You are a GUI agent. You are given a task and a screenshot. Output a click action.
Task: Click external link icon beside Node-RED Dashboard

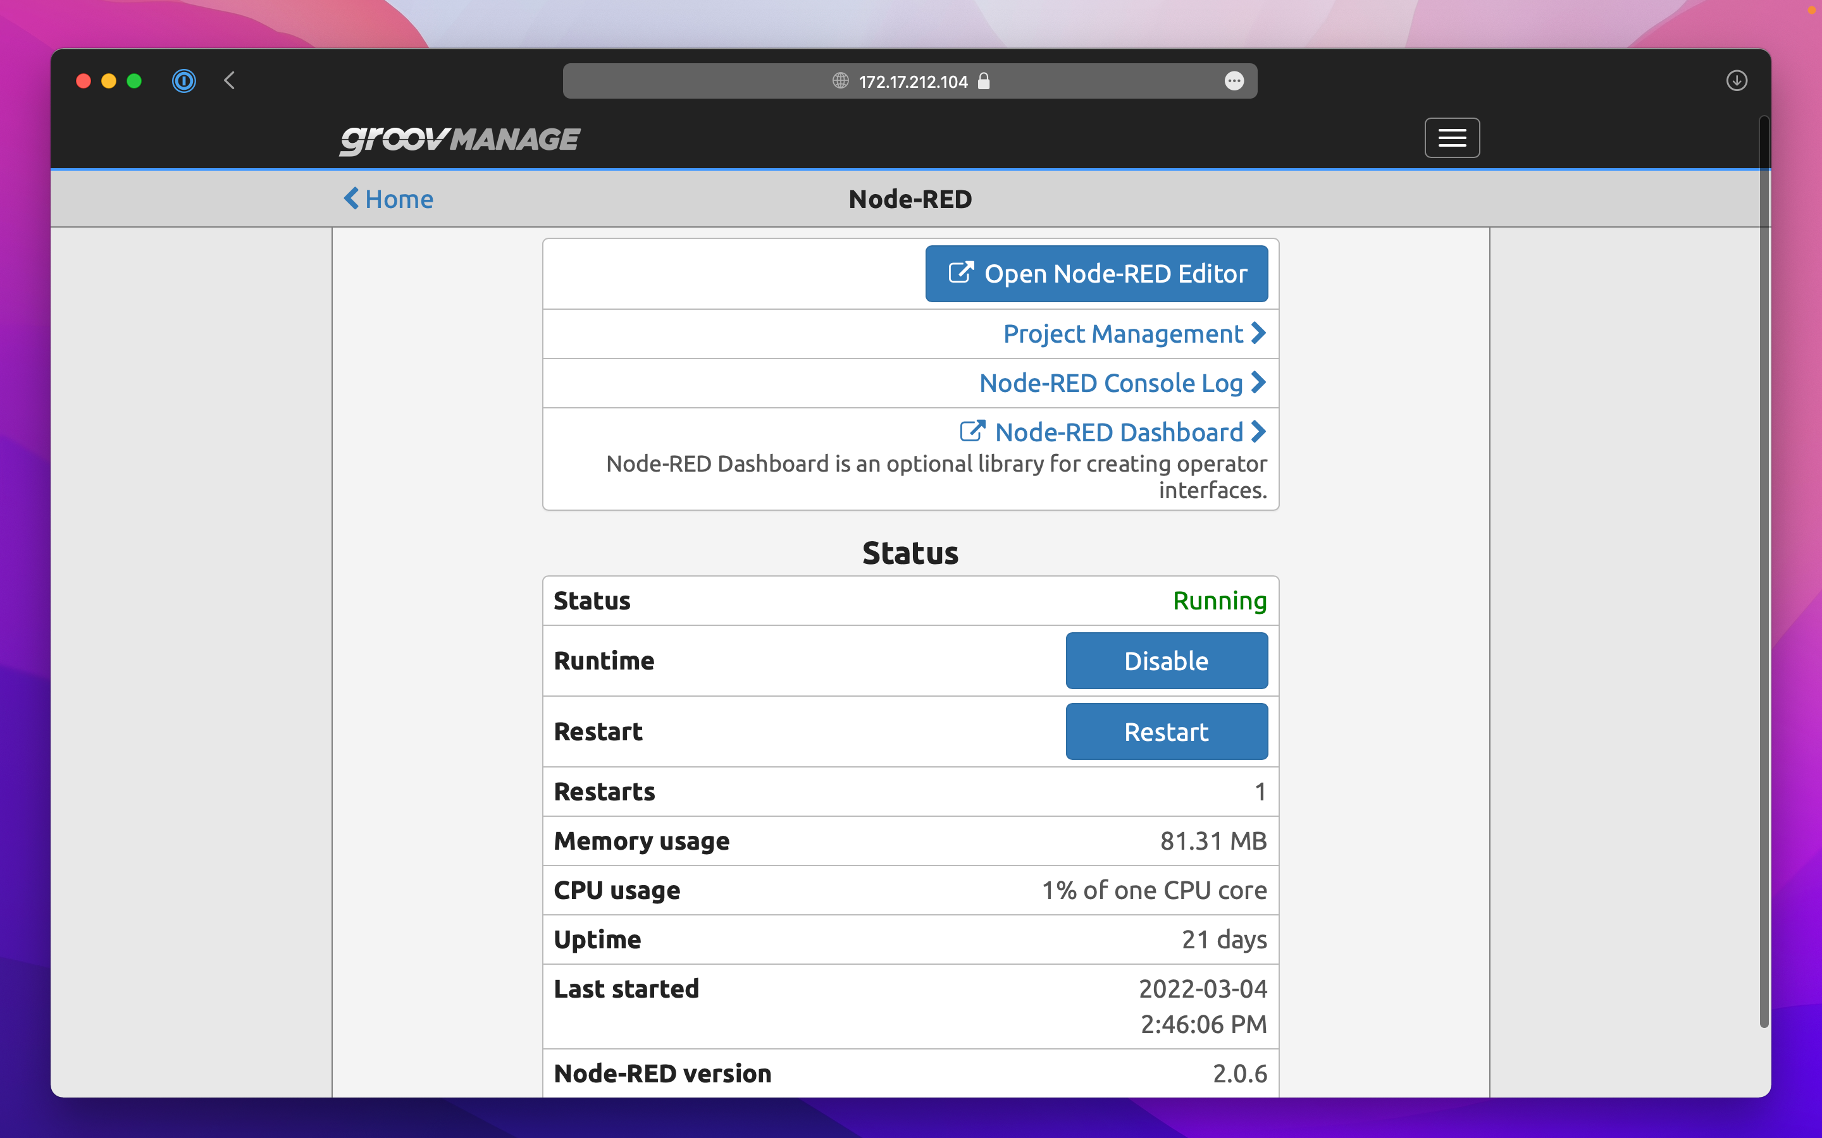click(x=972, y=431)
